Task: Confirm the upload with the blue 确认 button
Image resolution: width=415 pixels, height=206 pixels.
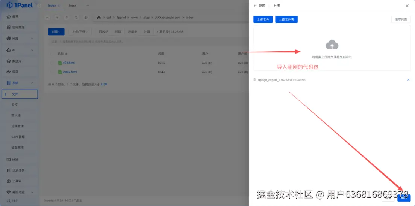Action: (x=404, y=198)
